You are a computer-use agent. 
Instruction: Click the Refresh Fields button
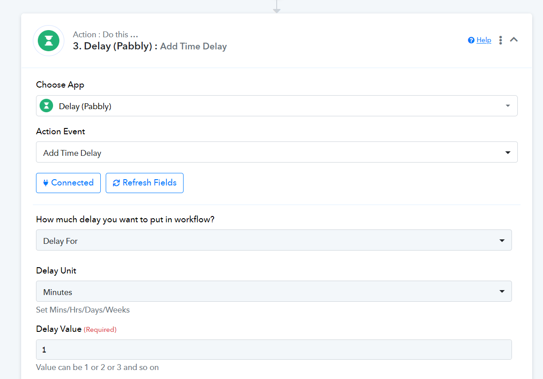pos(144,183)
